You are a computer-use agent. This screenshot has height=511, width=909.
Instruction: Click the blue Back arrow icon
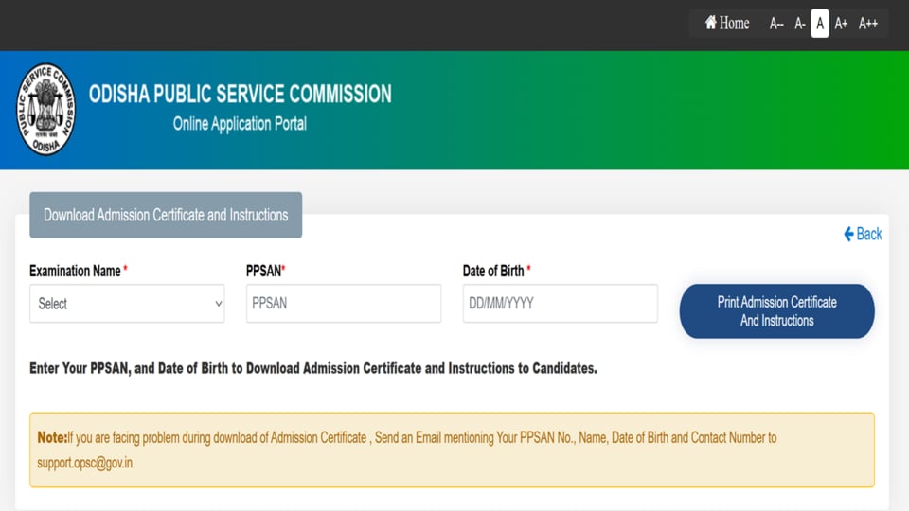click(x=848, y=234)
